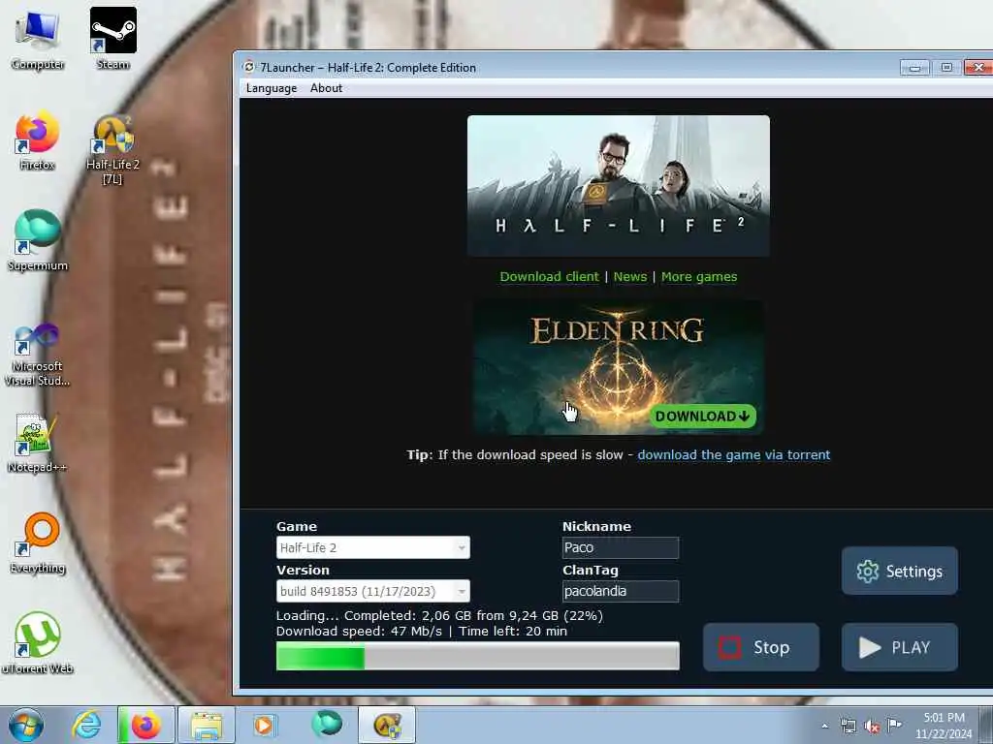Expand the Game dropdown showing Half-Life 2
The image size is (993, 744).
(373, 548)
